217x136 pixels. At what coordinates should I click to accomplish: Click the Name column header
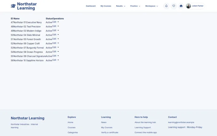[x=16, y=19]
